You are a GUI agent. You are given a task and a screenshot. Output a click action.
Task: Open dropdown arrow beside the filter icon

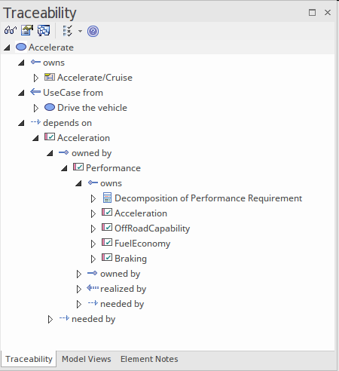(80, 32)
